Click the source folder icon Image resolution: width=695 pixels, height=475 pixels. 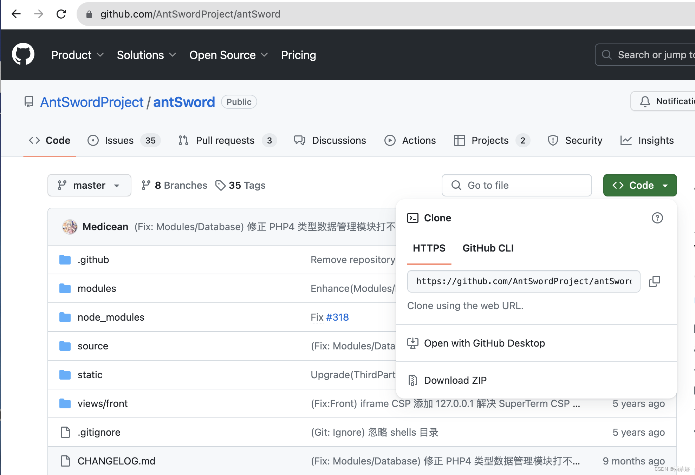click(x=65, y=346)
